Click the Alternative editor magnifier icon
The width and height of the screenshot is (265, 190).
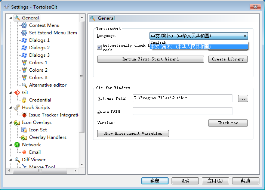pyautogui.click(x=24, y=85)
